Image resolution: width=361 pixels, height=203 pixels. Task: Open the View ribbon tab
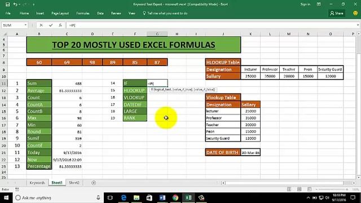pos(131,14)
